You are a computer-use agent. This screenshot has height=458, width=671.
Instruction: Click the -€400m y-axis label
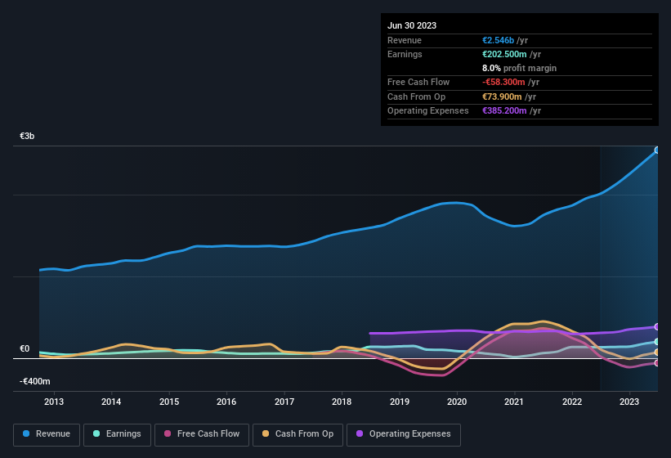click(x=35, y=381)
